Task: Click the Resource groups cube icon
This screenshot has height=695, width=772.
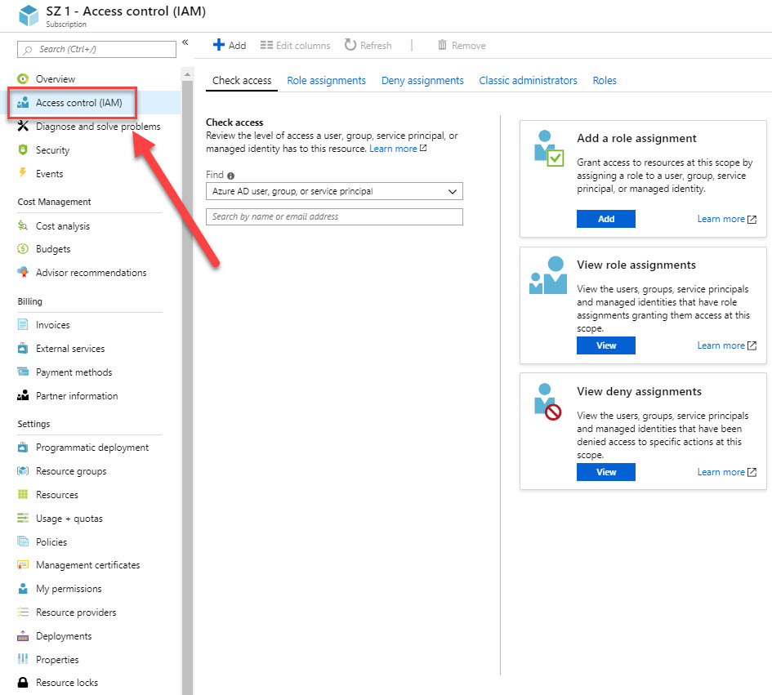Action: pos(23,470)
